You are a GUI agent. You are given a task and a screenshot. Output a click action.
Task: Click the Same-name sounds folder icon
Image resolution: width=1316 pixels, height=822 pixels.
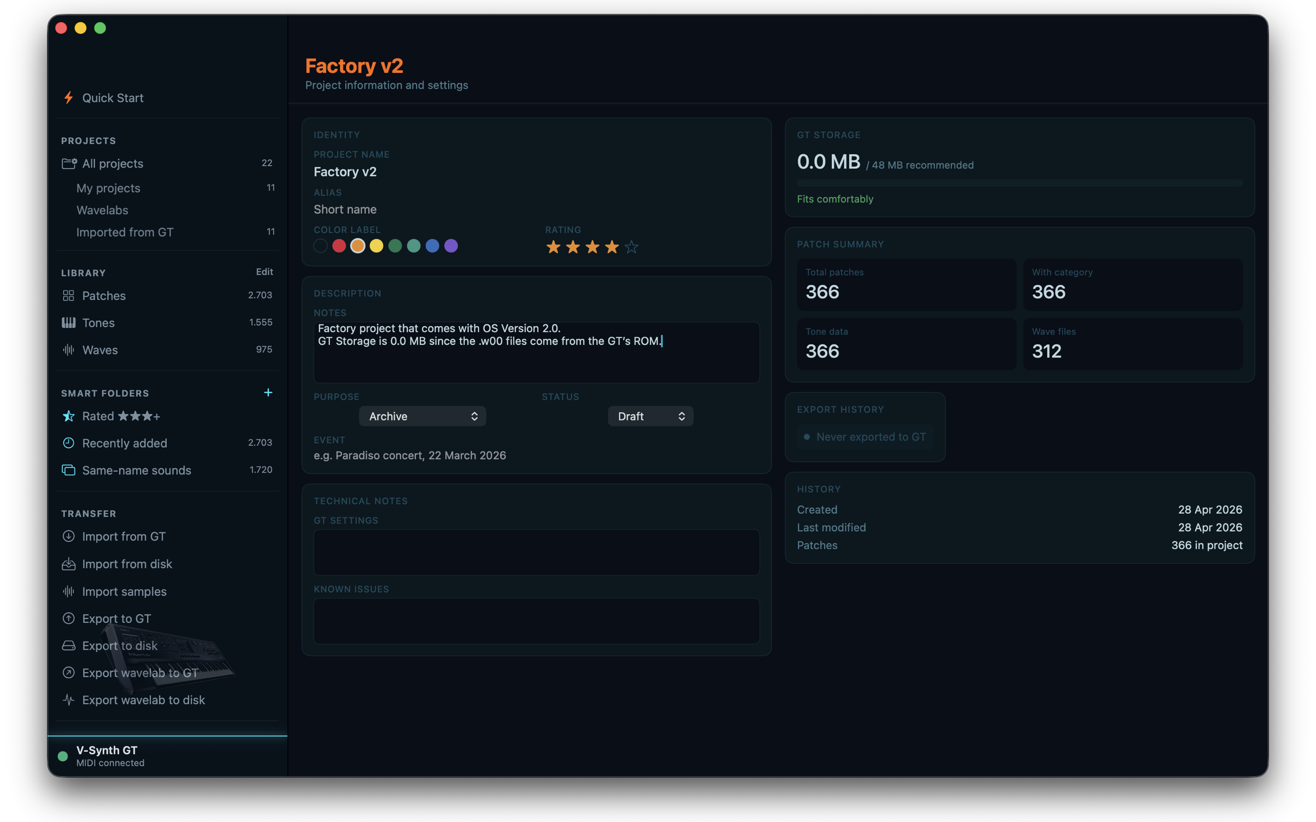[x=69, y=470]
